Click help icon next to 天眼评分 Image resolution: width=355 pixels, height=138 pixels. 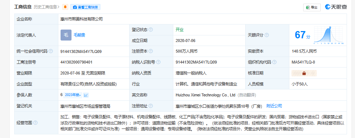coord(267,35)
